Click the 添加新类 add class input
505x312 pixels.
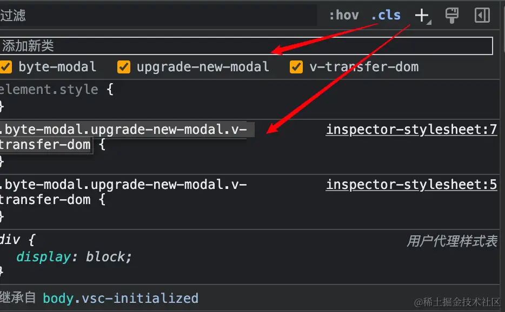click(x=246, y=46)
